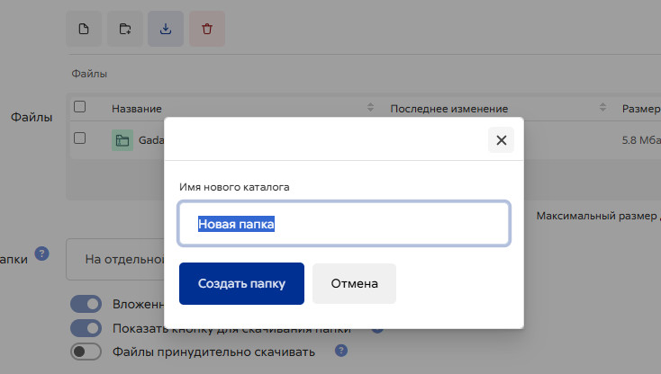This screenshot has width=661, height=374.
Task: Click the add file icon in toolbar
Action: [x=84, y=29]
